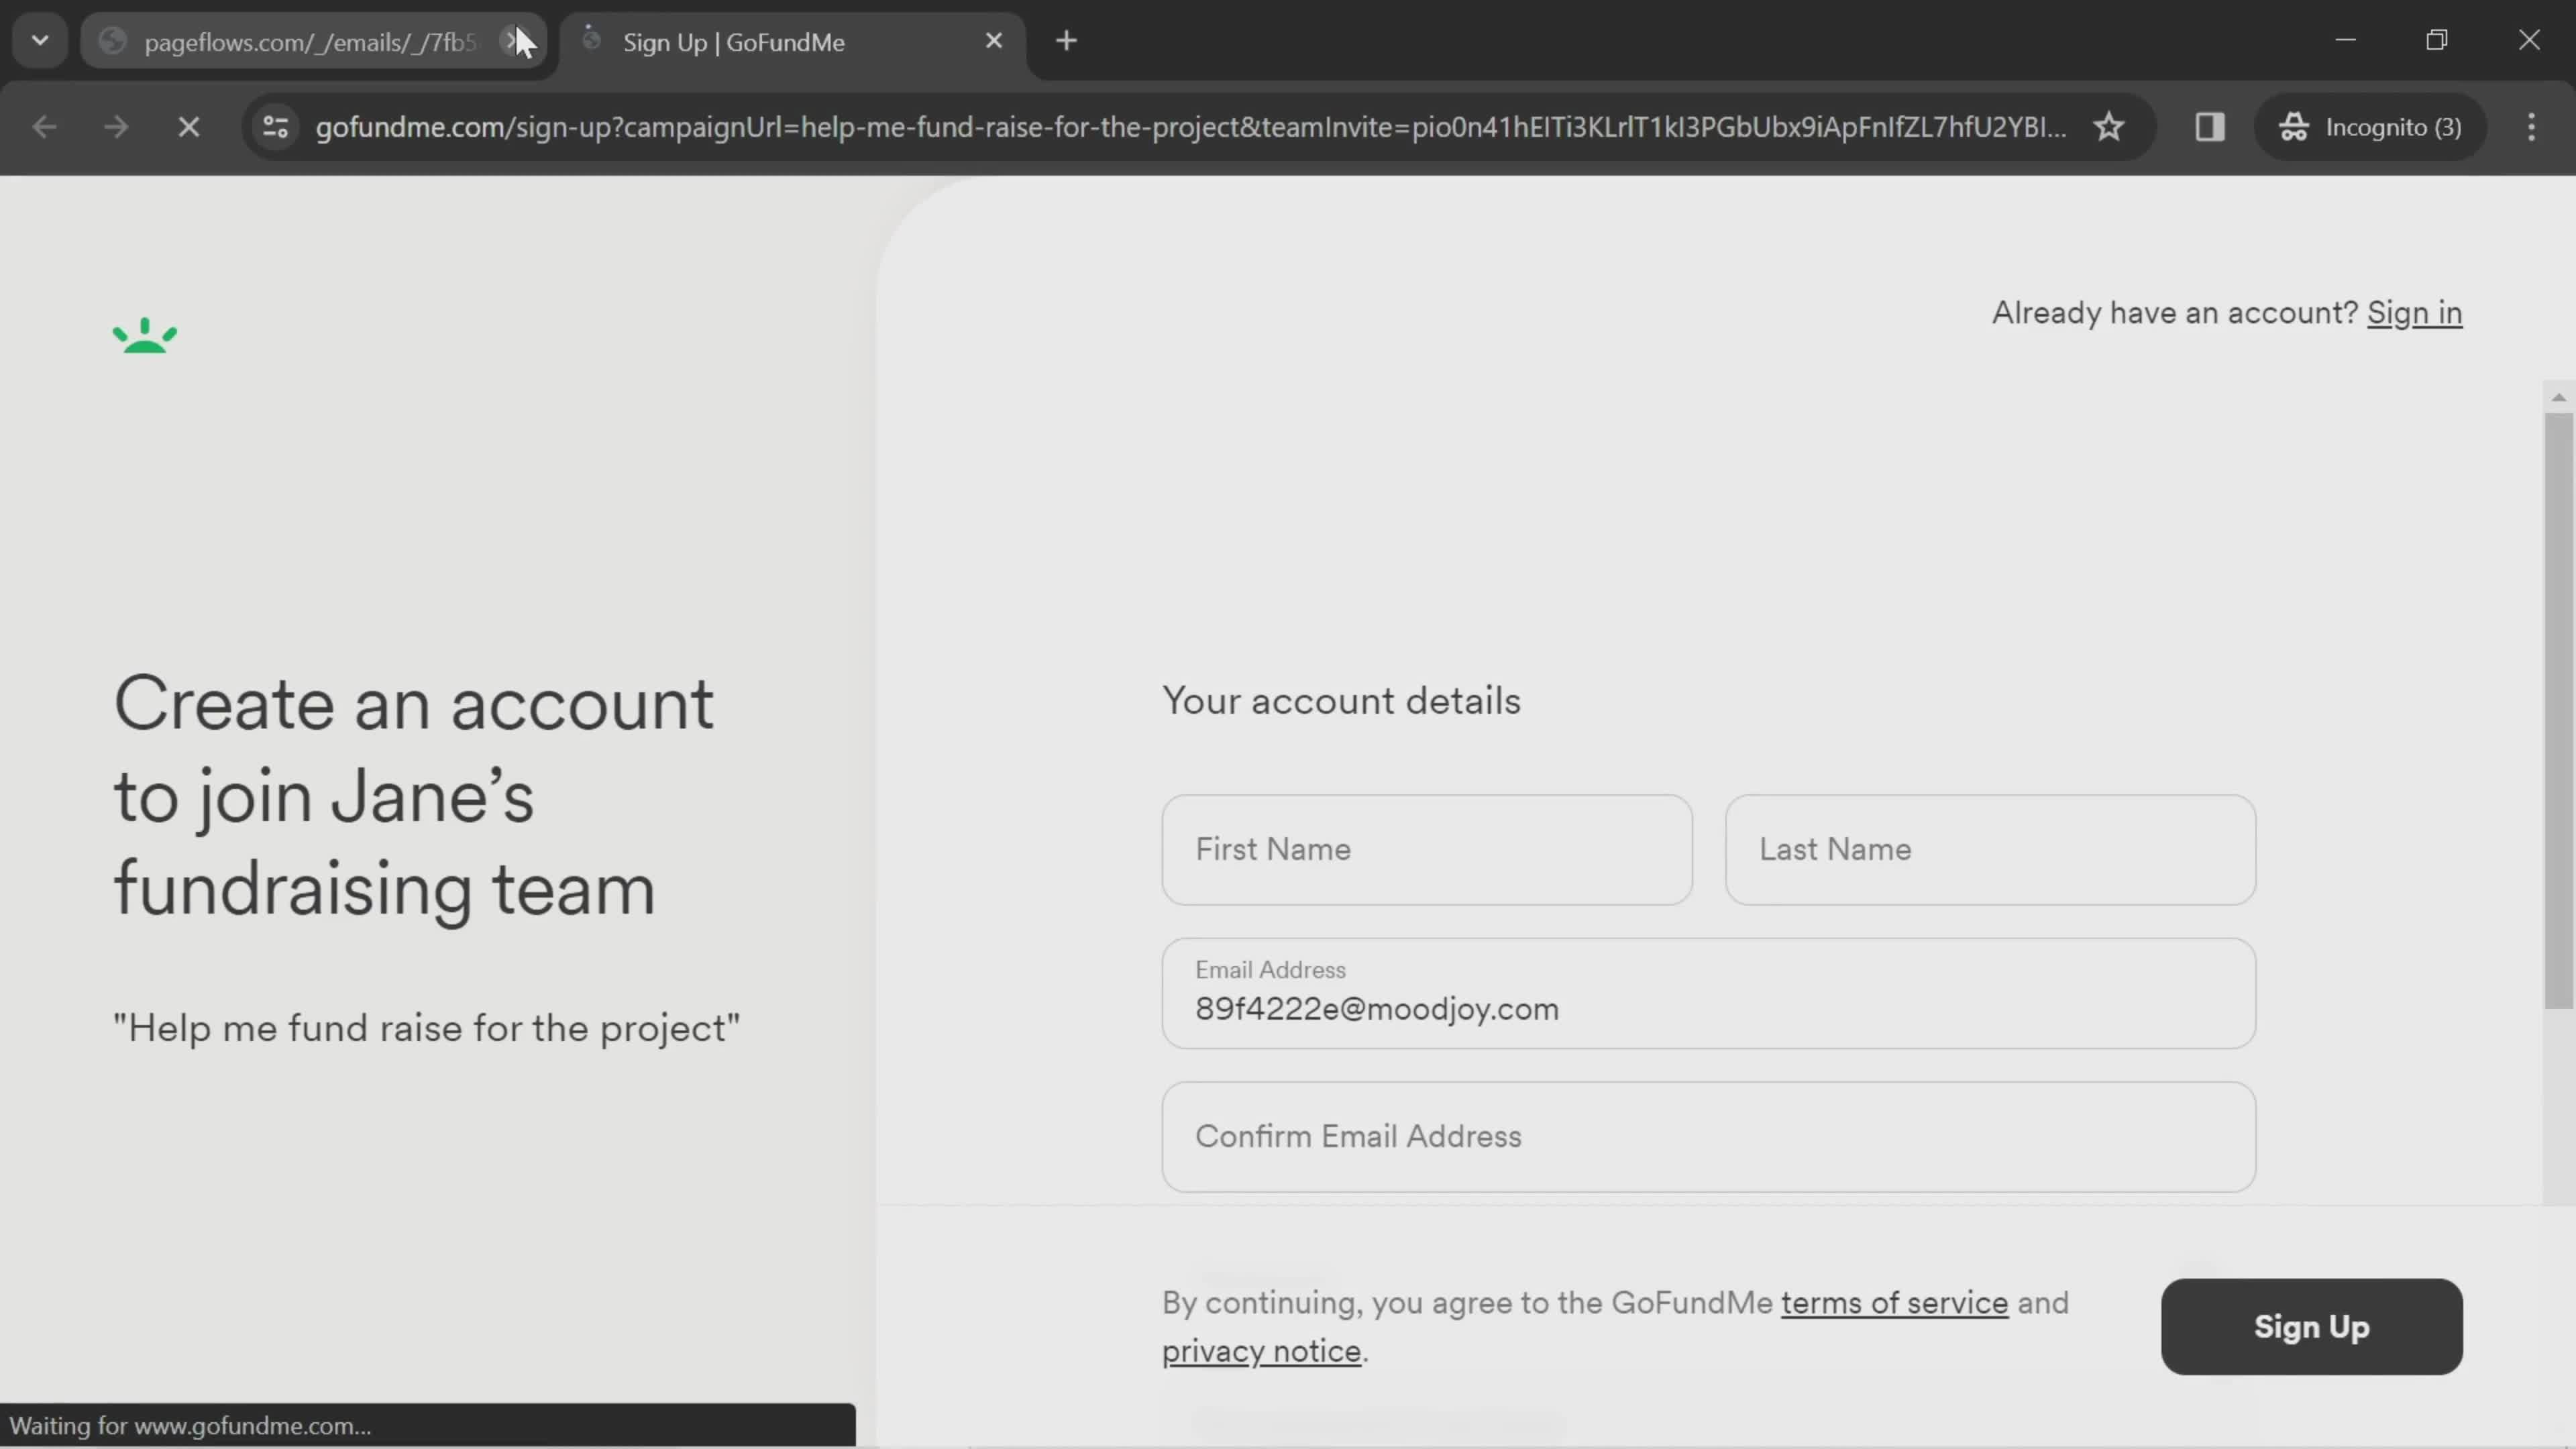Viewport: 2576px width, 1449px height.
Task: Open the privacy notice link
Action: click(x=1261, y=1351)
